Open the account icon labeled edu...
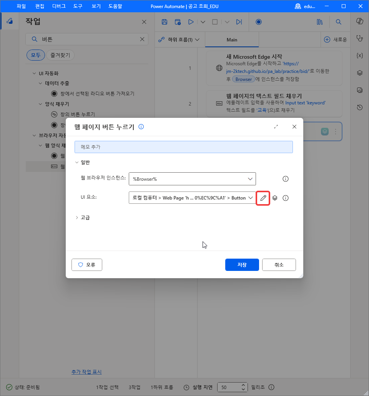This screenshot has height=396, width=369. [305, 6]
